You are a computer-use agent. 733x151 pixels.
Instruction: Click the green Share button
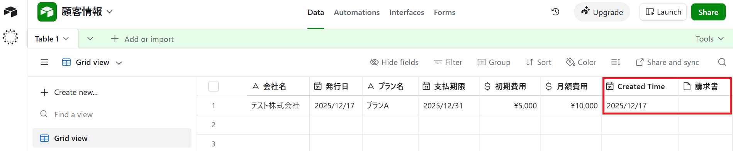coord(708,12)
